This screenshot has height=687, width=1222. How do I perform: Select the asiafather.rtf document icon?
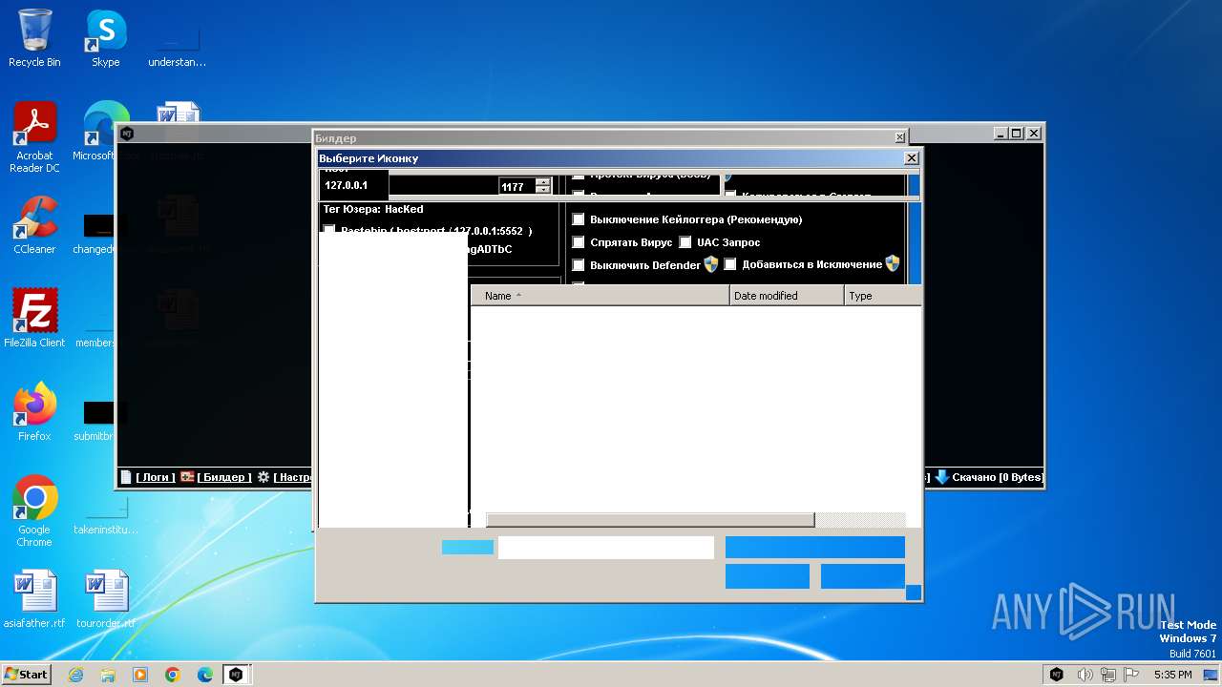(x=34, y=598)
